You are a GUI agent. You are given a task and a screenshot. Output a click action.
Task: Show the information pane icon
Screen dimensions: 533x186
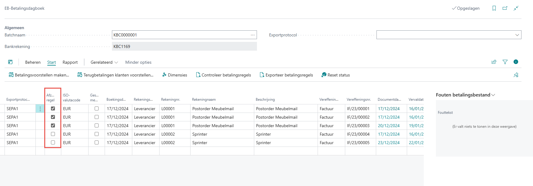pos(516,62)
